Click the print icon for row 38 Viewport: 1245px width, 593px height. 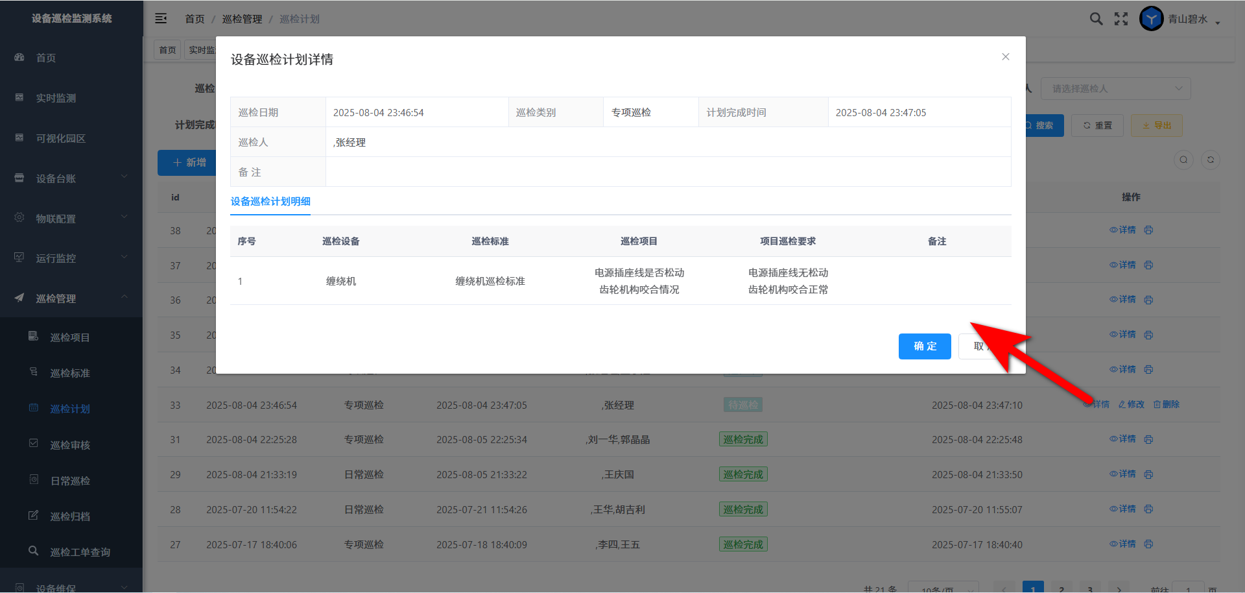pos(1148,230)
